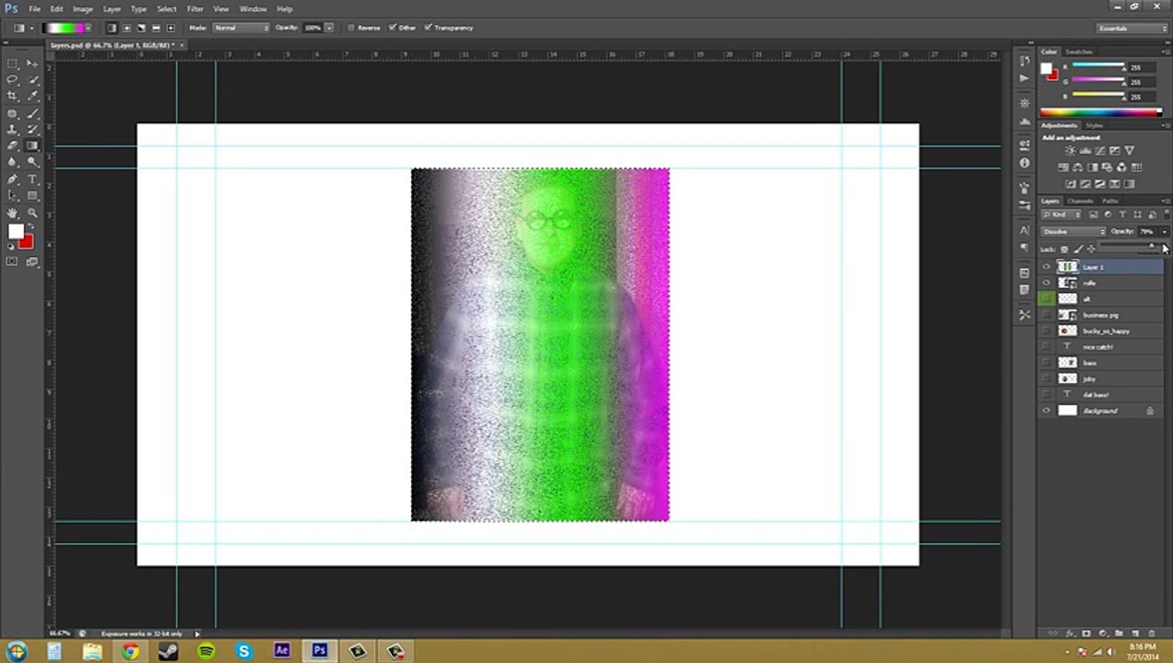This screenshot has height=663, width=1173.
Task: Open the Filter menu
Action: pyautogui.click(x=195, y=9)
